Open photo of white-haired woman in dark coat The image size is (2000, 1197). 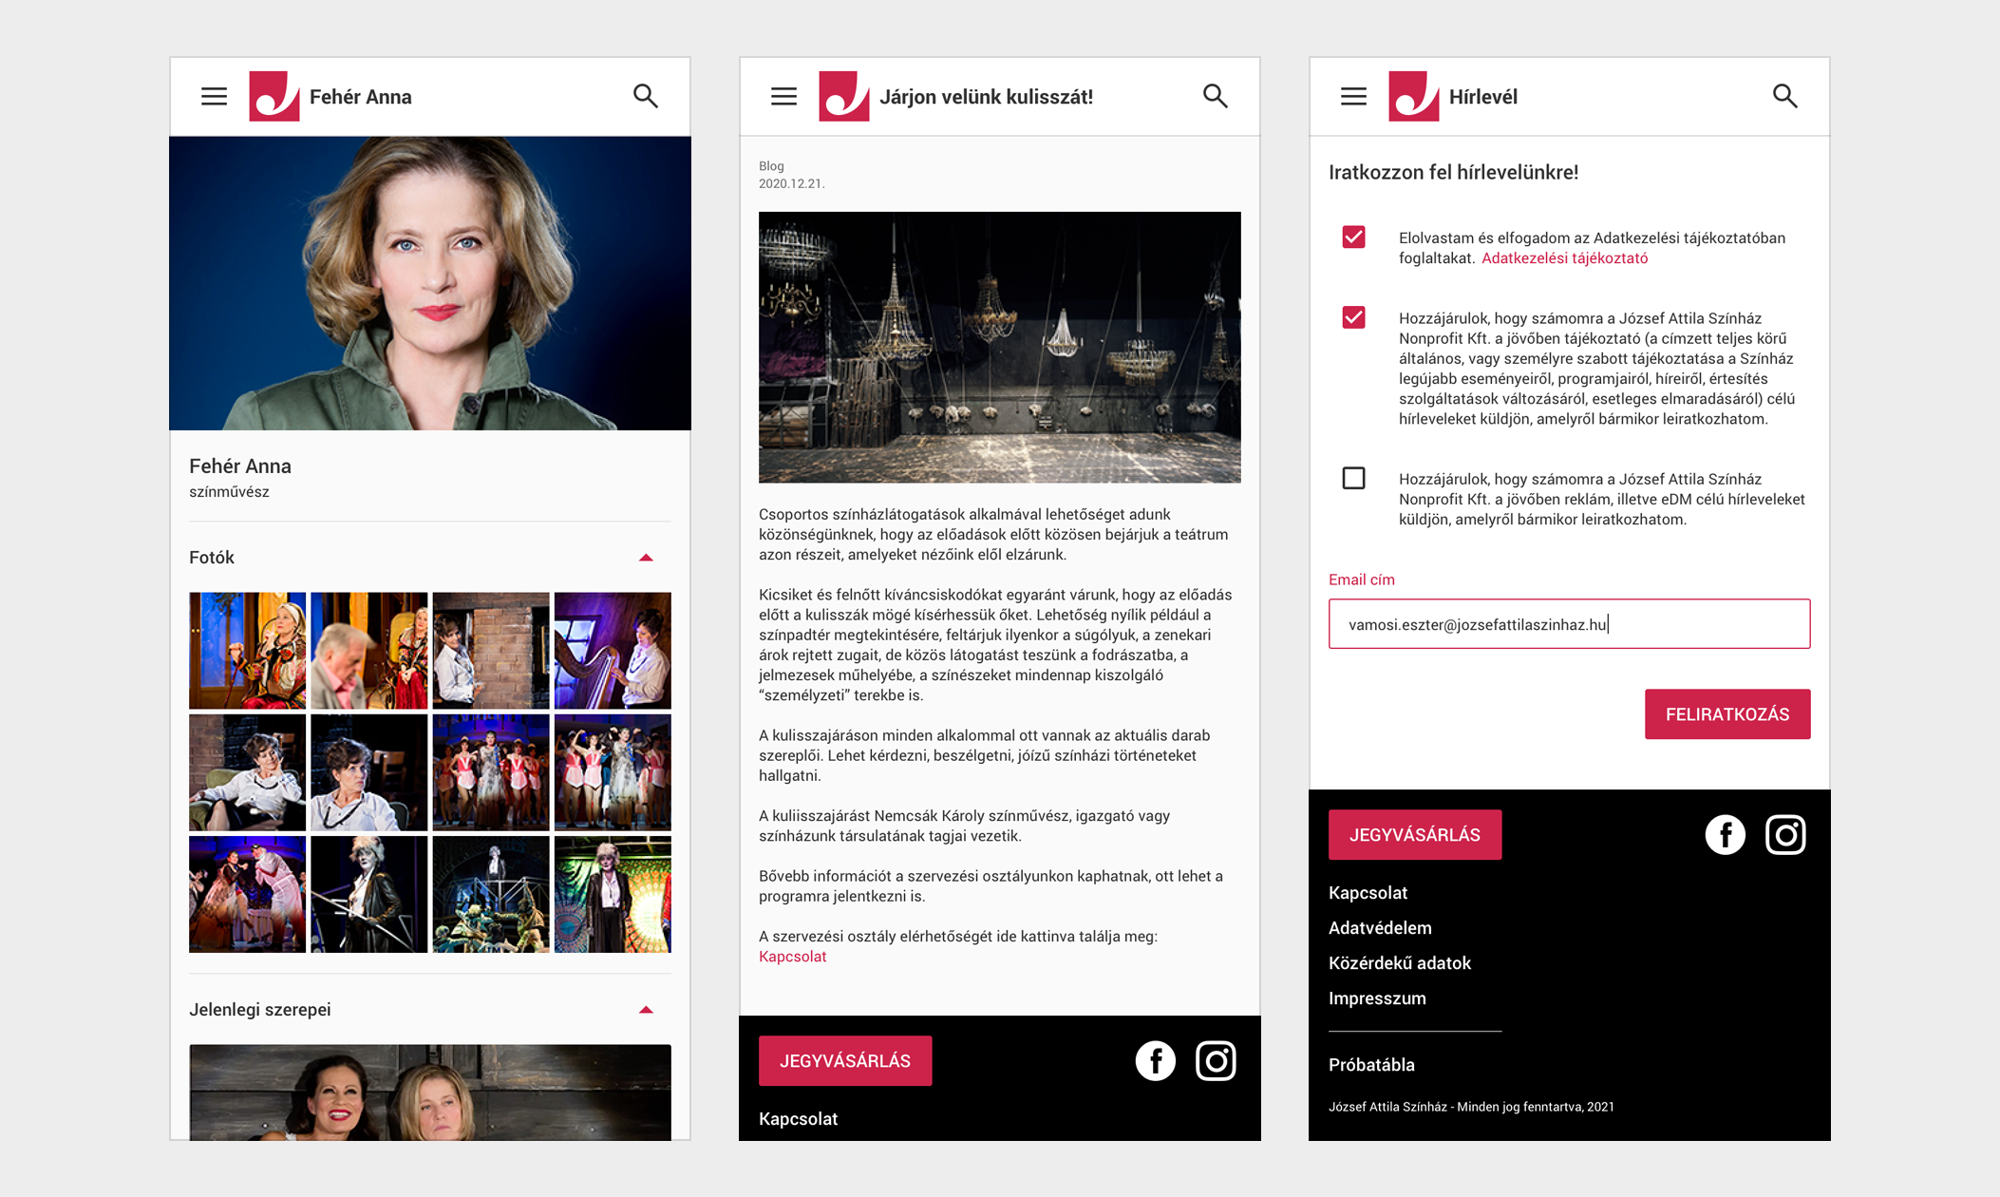pyautogui.click(x=369, y=894)
